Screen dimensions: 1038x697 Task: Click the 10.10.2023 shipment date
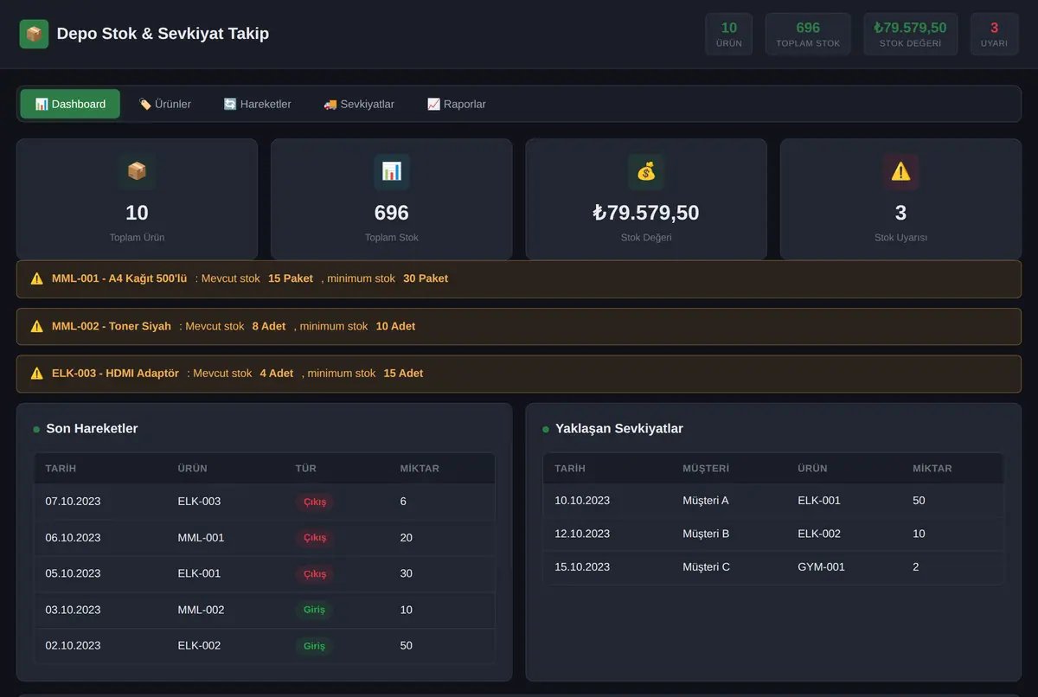tap(582, 501)
